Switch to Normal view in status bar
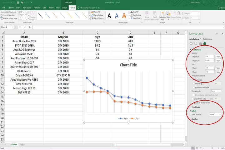 point(193,148)
